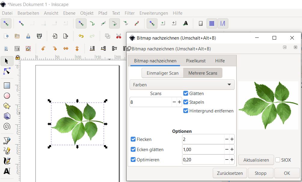Activate the spiral tool
The image size is (302, 182).
[x=7, y=126]
